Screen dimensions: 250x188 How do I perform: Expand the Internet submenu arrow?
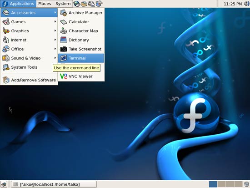pos(55,40)
